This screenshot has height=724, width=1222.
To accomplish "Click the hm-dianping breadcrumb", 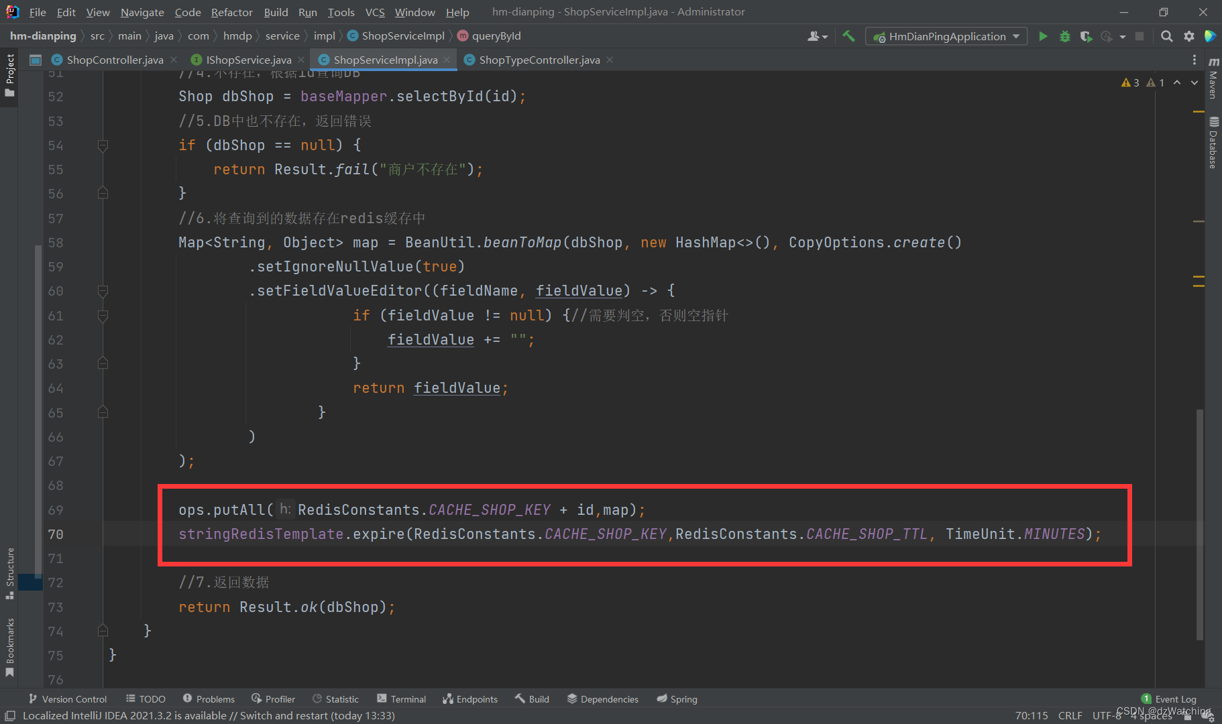I will [43, 36].
